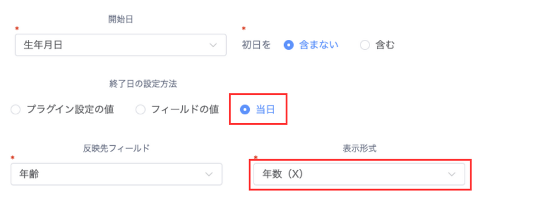This screenshot has width=540, height=213.
Task: Click the 含まない label text
Action: (319, 45)
